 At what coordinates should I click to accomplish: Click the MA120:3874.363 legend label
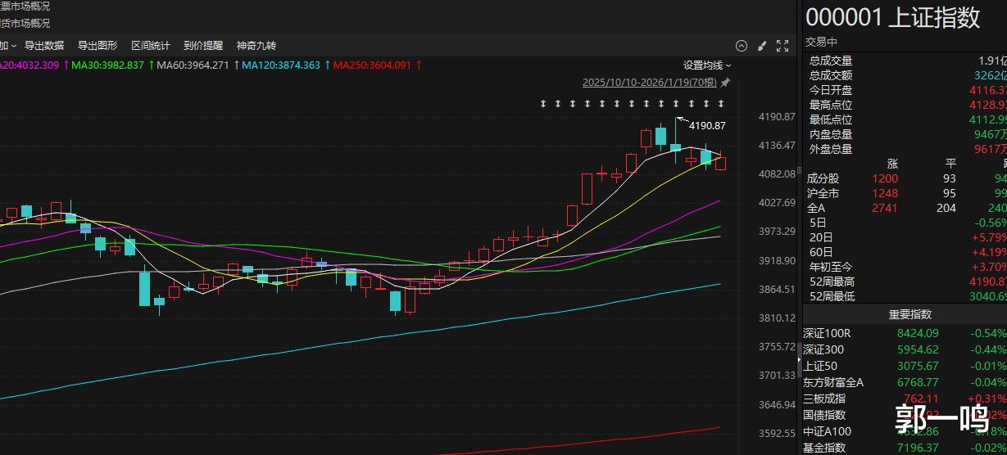(x=281, y=65)
